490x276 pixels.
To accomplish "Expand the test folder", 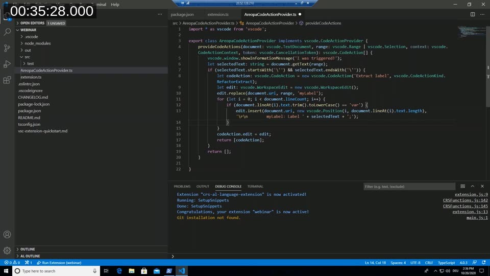I will [x=30, y=63].
